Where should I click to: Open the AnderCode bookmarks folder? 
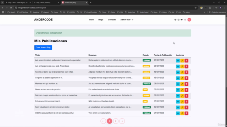(130, 12)
